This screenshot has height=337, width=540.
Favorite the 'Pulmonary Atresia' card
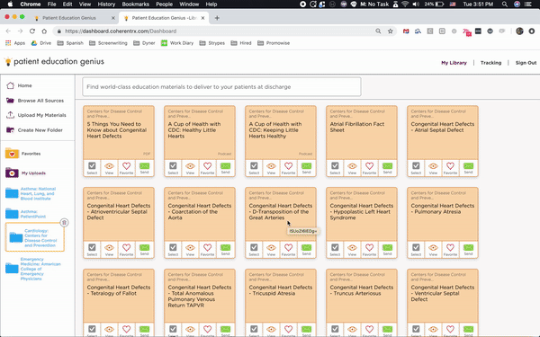coord(450,250)
